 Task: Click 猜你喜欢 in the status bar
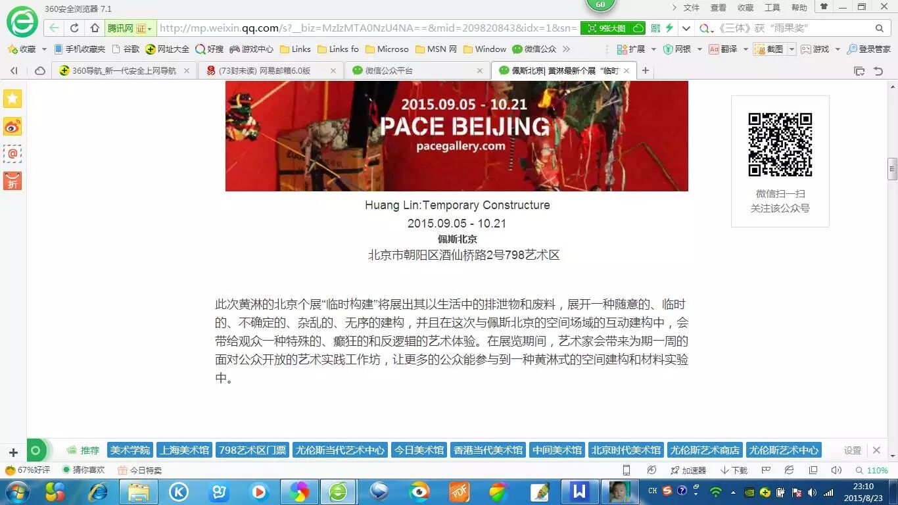pyautogui.click(x=83, y=470)
